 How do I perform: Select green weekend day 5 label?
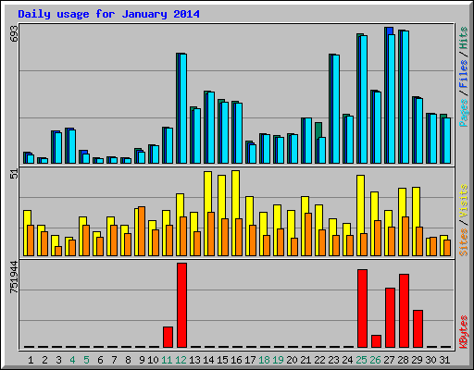tap(86, 360)
